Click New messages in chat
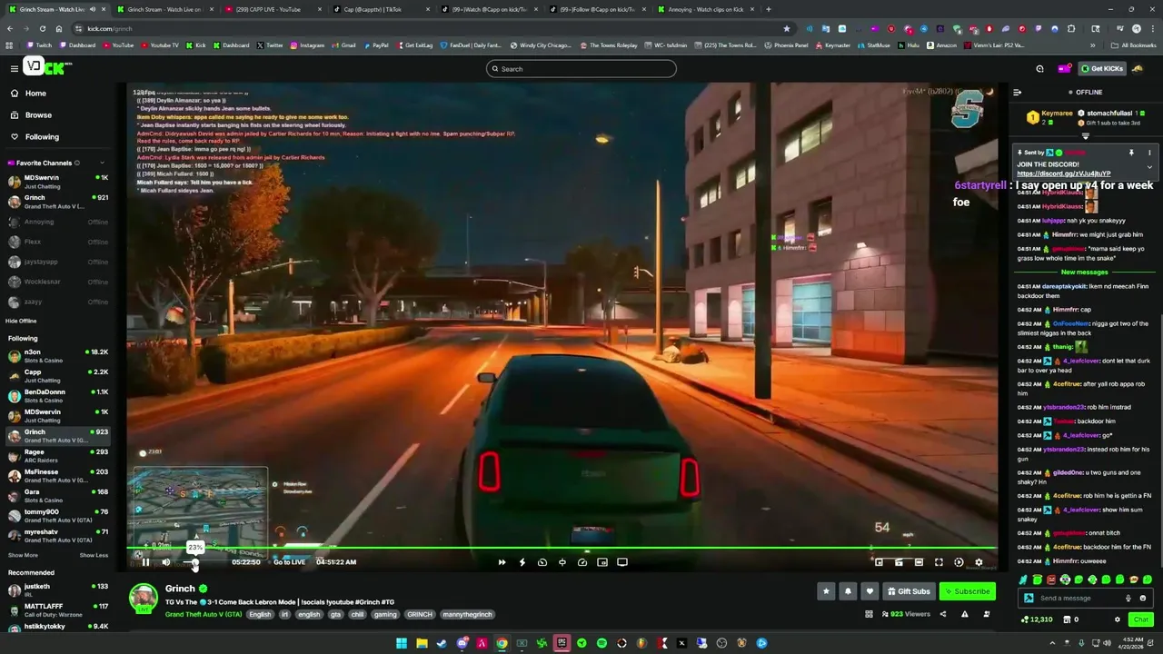 coord(1085,272)
